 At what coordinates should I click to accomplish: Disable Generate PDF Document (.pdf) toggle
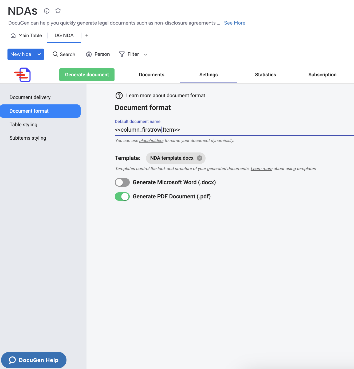(x=122, y=197)
